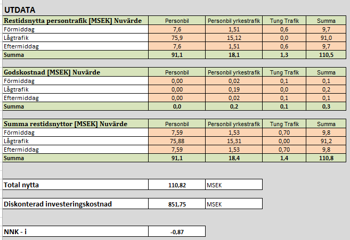Click the MSEK unit cell beside 851,75
Image resolution: width=350 pixels, height=240 pixels.
(234, 204)
